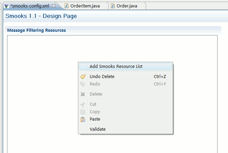Screen dimensions: 228x153
Task: Click the Smooks 1.1 - Design Page title
Action: [41, 16]
